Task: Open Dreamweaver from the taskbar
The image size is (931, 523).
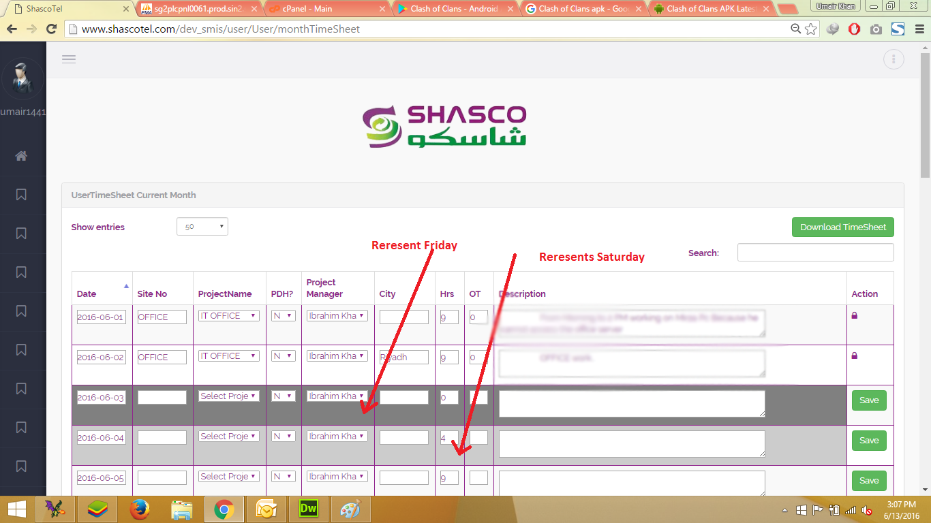Action: click(x=309, y=509)
